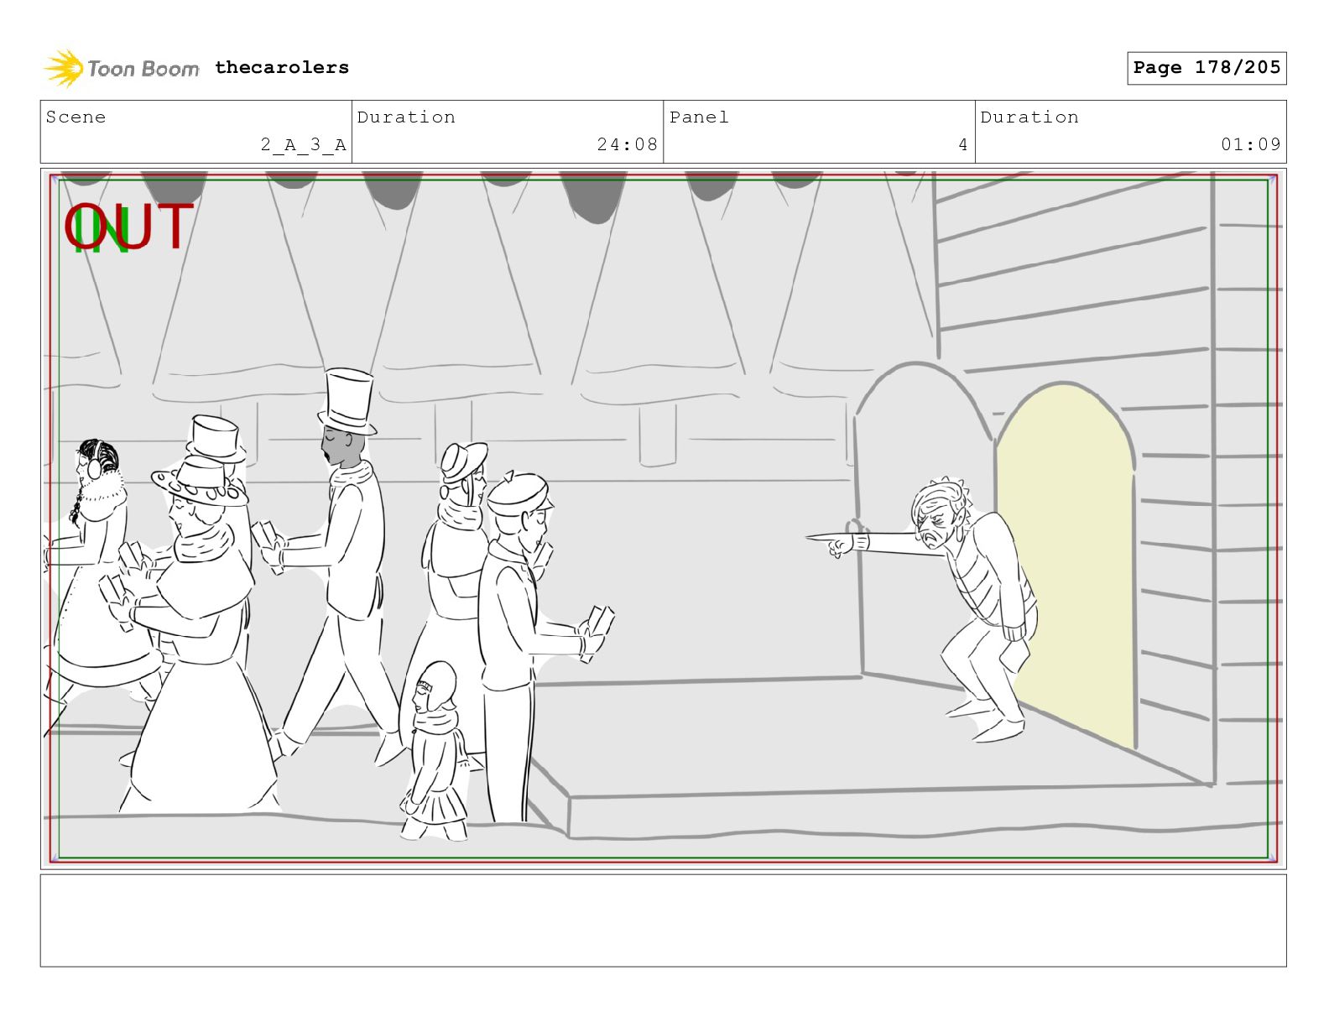Select scene value '2_A_3_A'

tap(303, 144)
